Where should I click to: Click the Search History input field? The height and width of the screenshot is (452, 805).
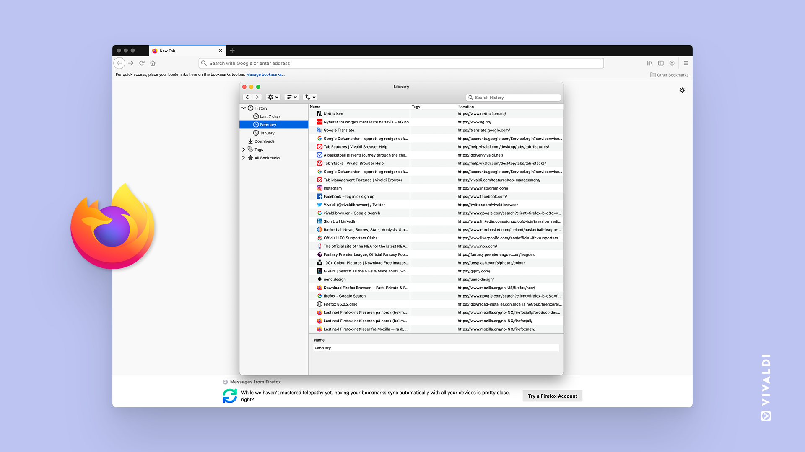[514, 97]
